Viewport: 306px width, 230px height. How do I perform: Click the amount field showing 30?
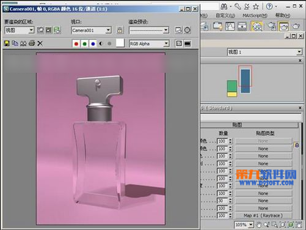[x=222, y=201]
